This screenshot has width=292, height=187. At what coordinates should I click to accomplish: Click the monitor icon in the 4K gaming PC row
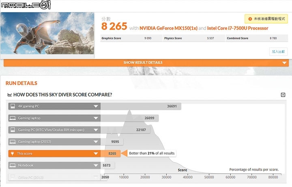(13, 106)
